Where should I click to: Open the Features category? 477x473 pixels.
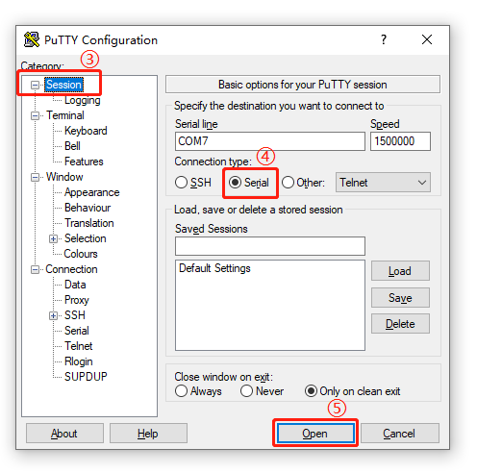pos(84,162)
